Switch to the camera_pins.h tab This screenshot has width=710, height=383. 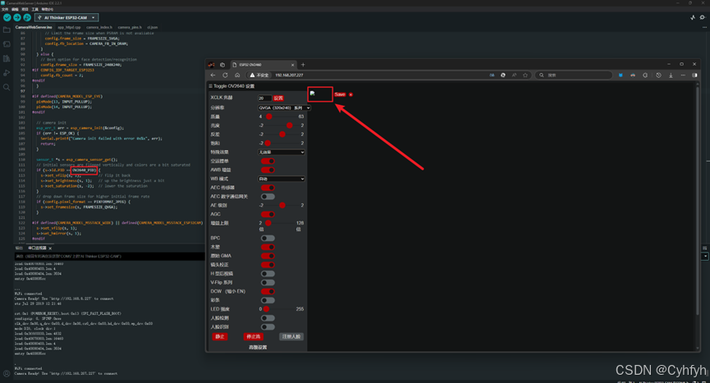pos(130,27)
